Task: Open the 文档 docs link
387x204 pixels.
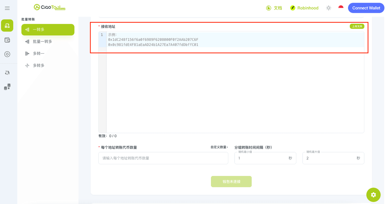Action: (274, 8)
